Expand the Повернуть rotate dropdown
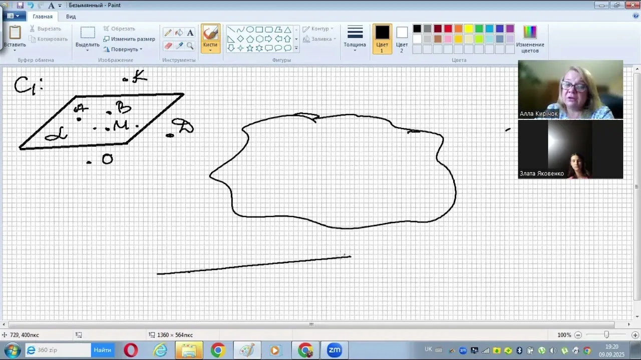 tap(123, 49)
